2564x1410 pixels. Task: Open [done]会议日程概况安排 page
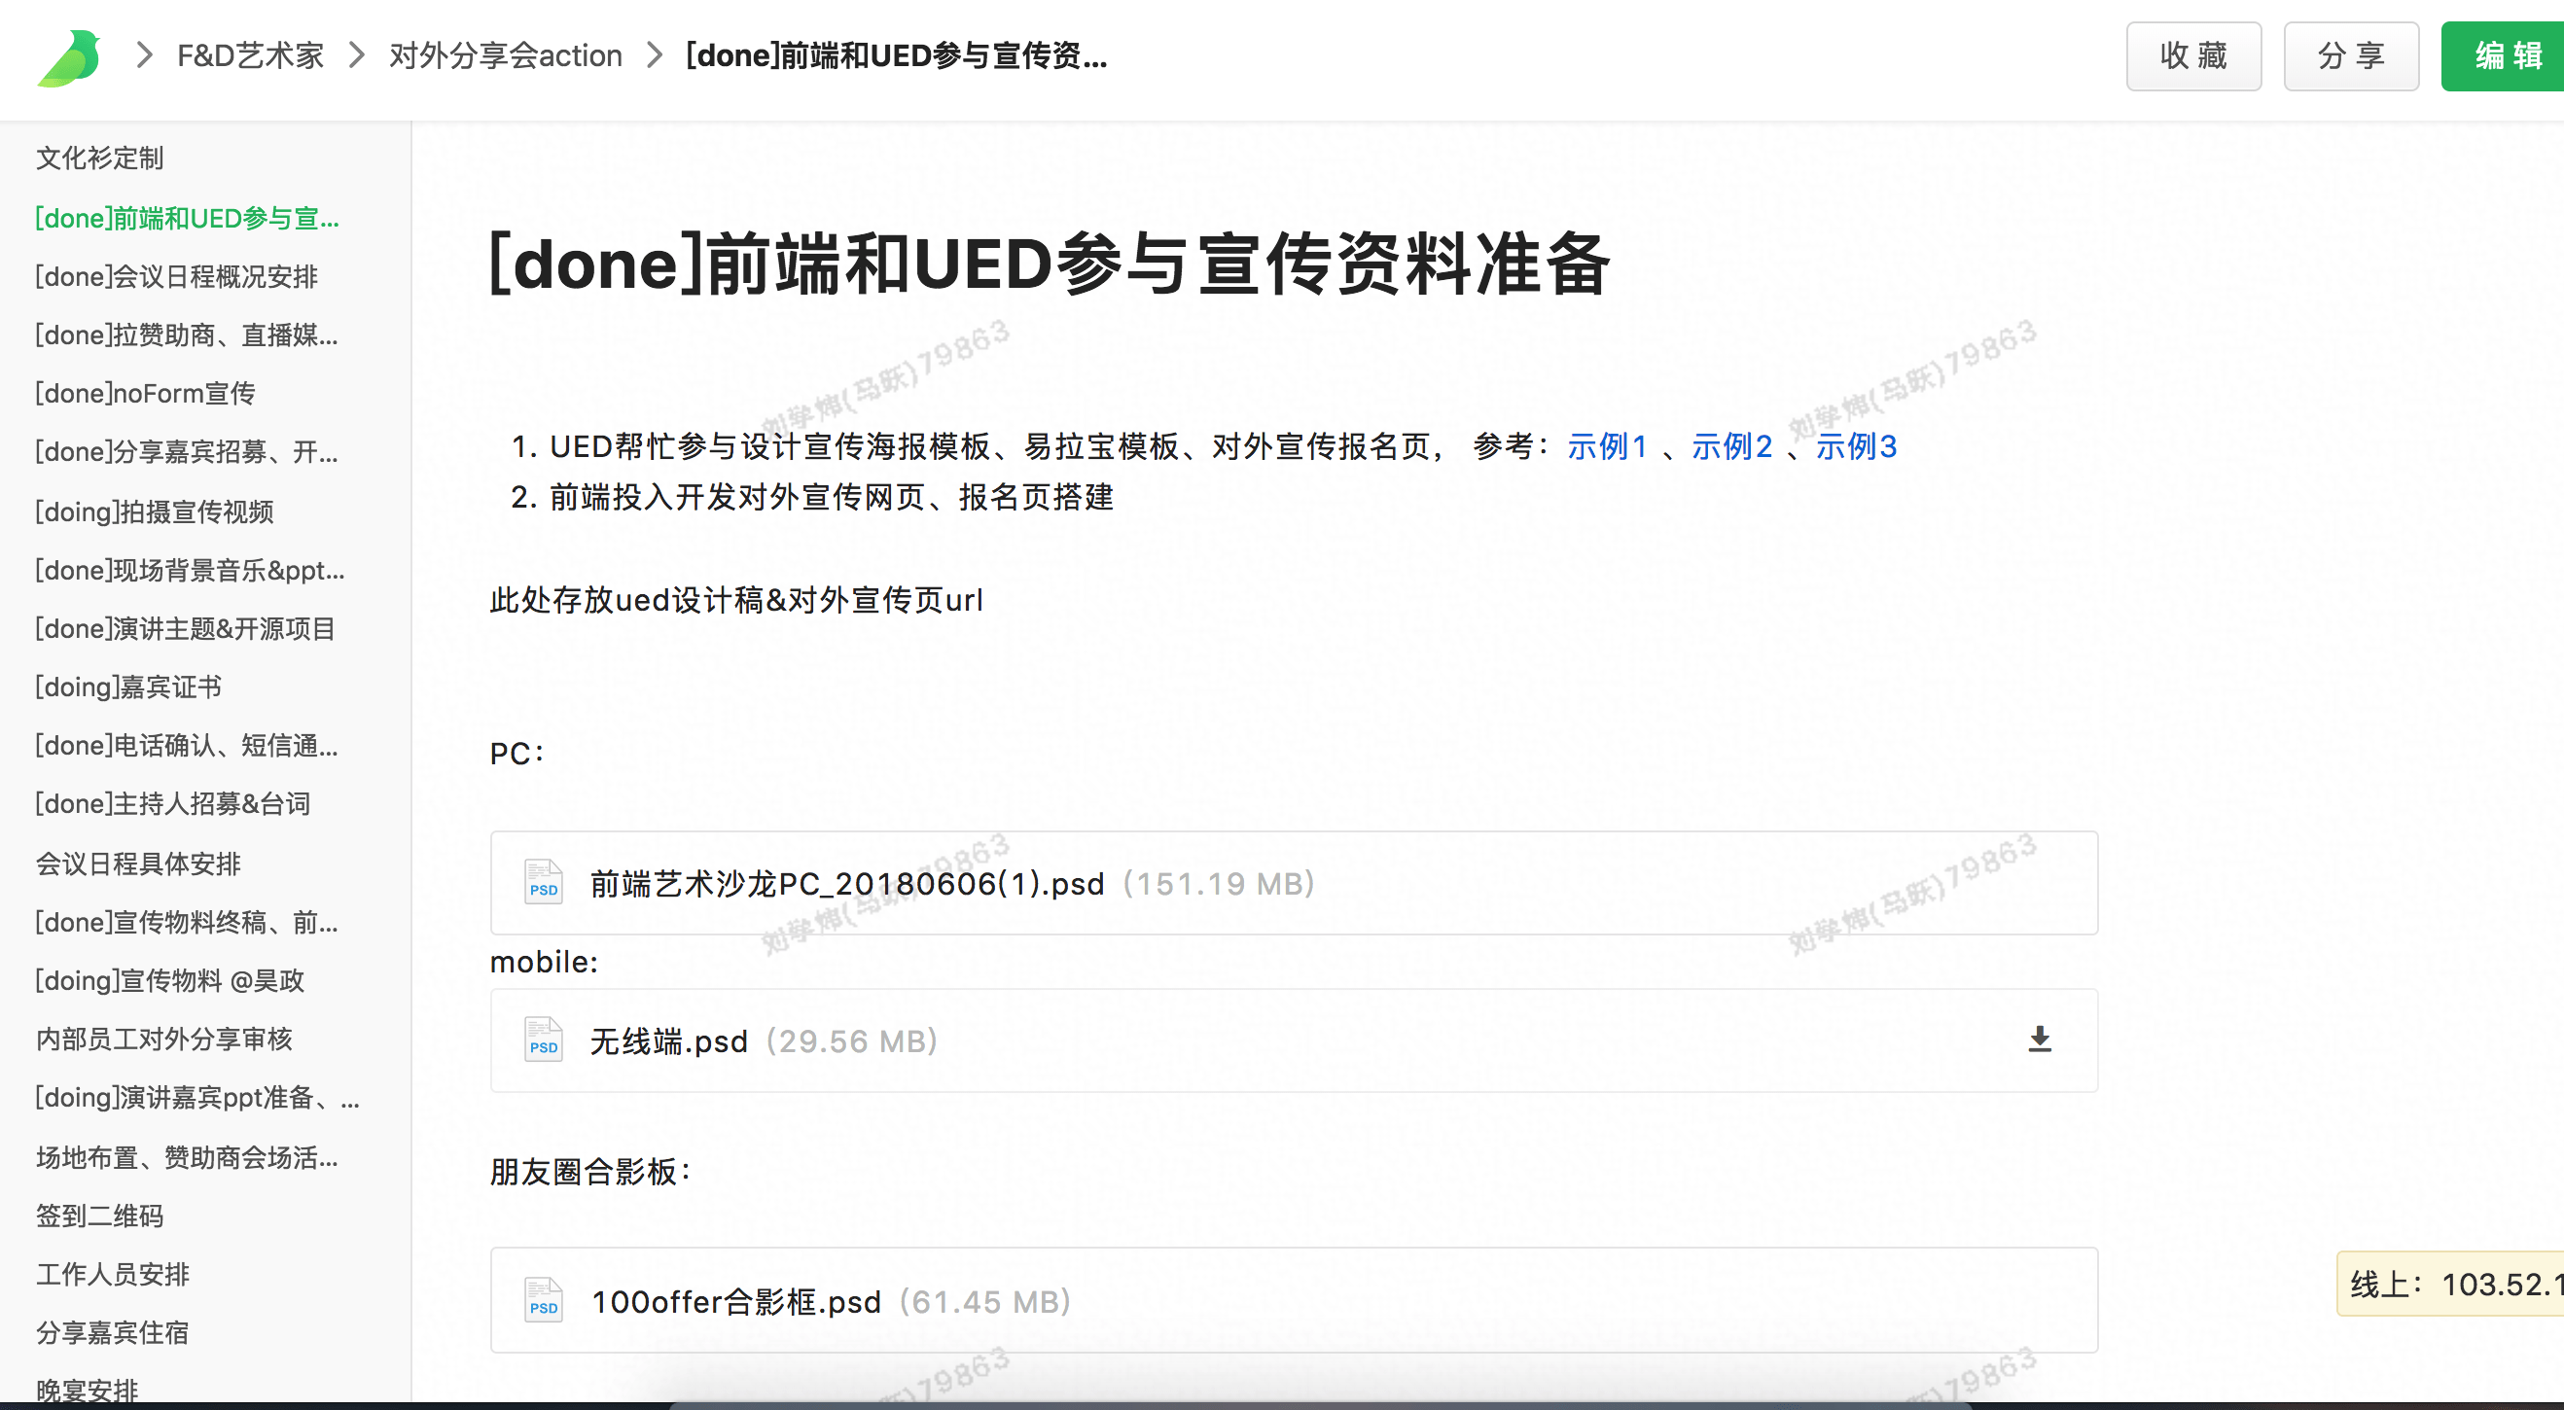pyautogui.click(x=176, y=276)
